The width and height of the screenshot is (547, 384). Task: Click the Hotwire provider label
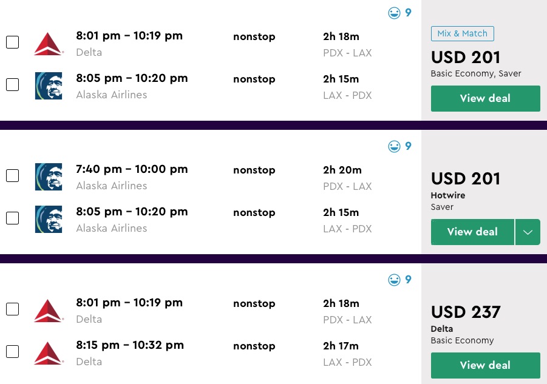448,195
